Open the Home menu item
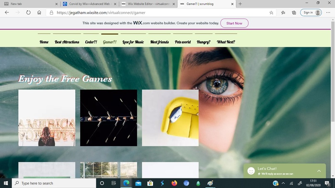 [44, 42]
